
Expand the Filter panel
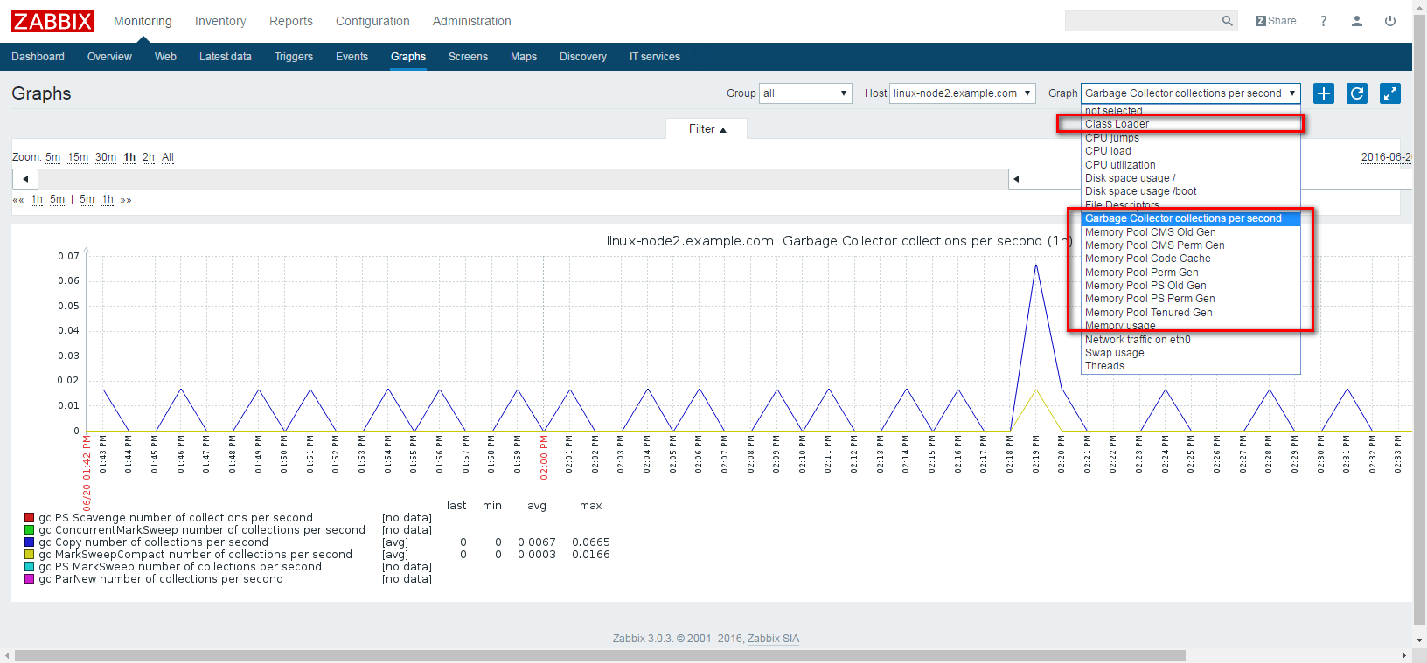707,129
